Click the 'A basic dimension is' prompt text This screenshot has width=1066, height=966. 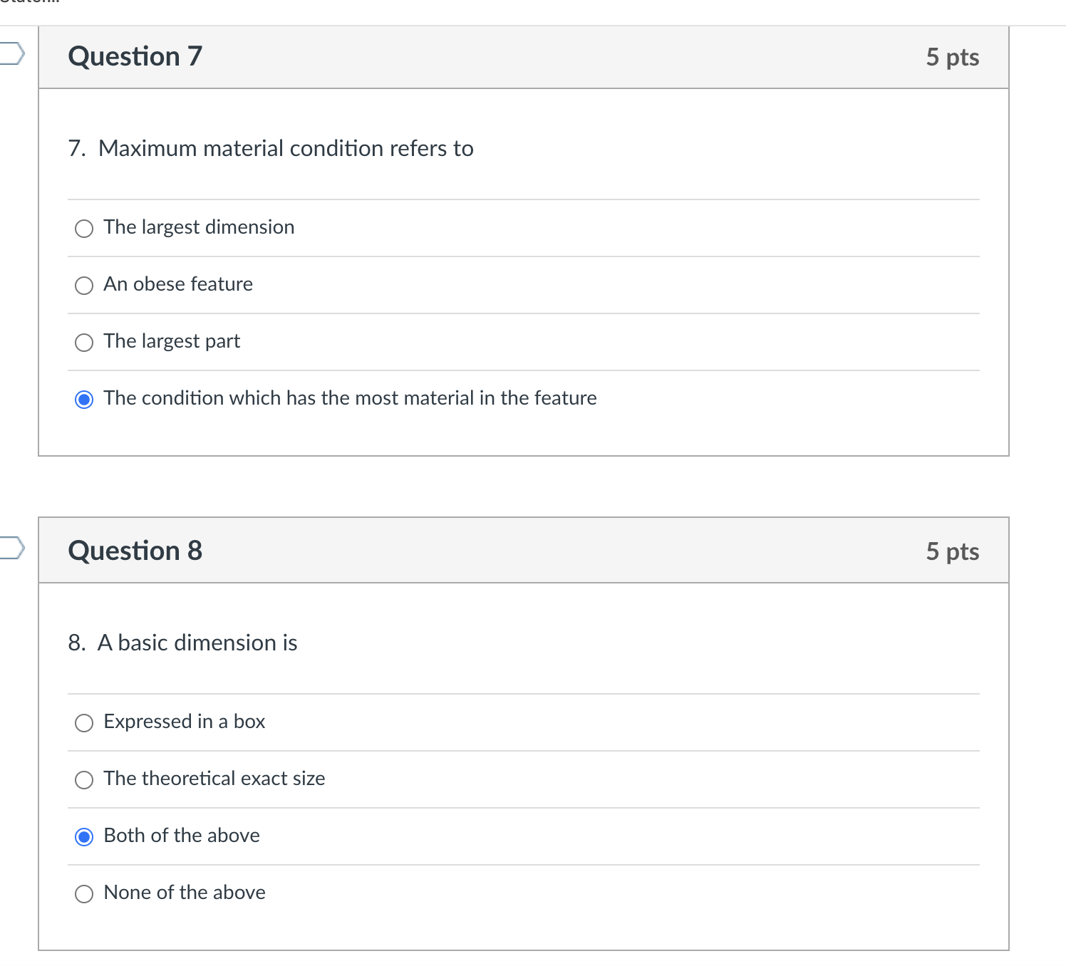point(197,643)
